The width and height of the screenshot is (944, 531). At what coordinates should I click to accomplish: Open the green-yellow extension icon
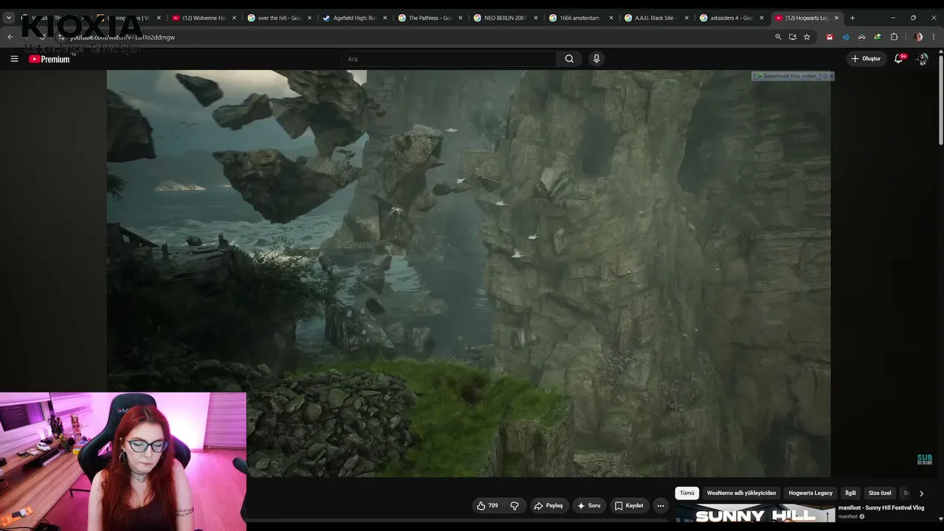coord(878,37)
